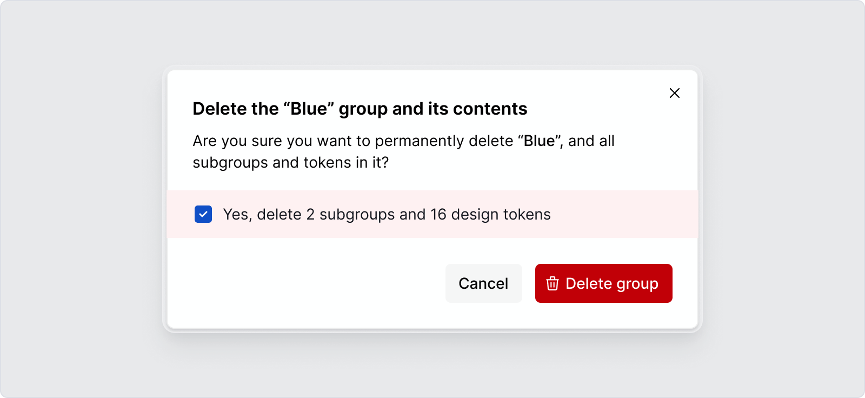Uncheck the subgroup deletion confirmation checkbox
Viewport: 865px width, 398px height.
(203, 214)
